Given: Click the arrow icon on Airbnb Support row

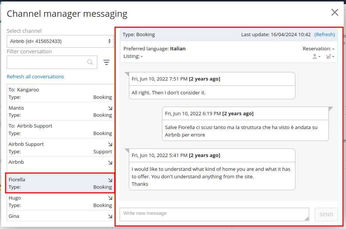Looking at the screenshot, I should pos(110,144).
